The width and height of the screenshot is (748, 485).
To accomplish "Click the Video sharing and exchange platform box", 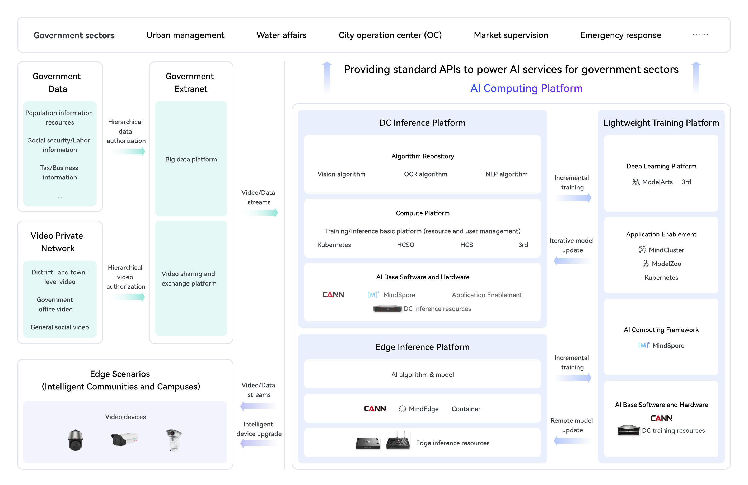I will [191, 278].
